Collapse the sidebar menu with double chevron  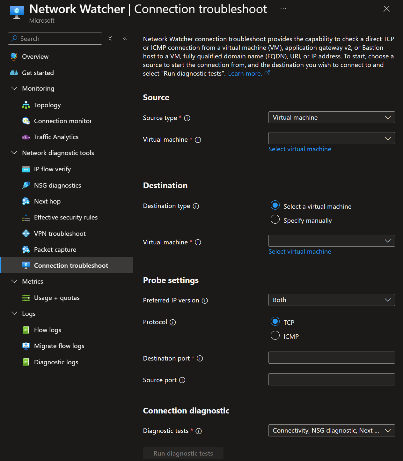[x=125, y=39]
